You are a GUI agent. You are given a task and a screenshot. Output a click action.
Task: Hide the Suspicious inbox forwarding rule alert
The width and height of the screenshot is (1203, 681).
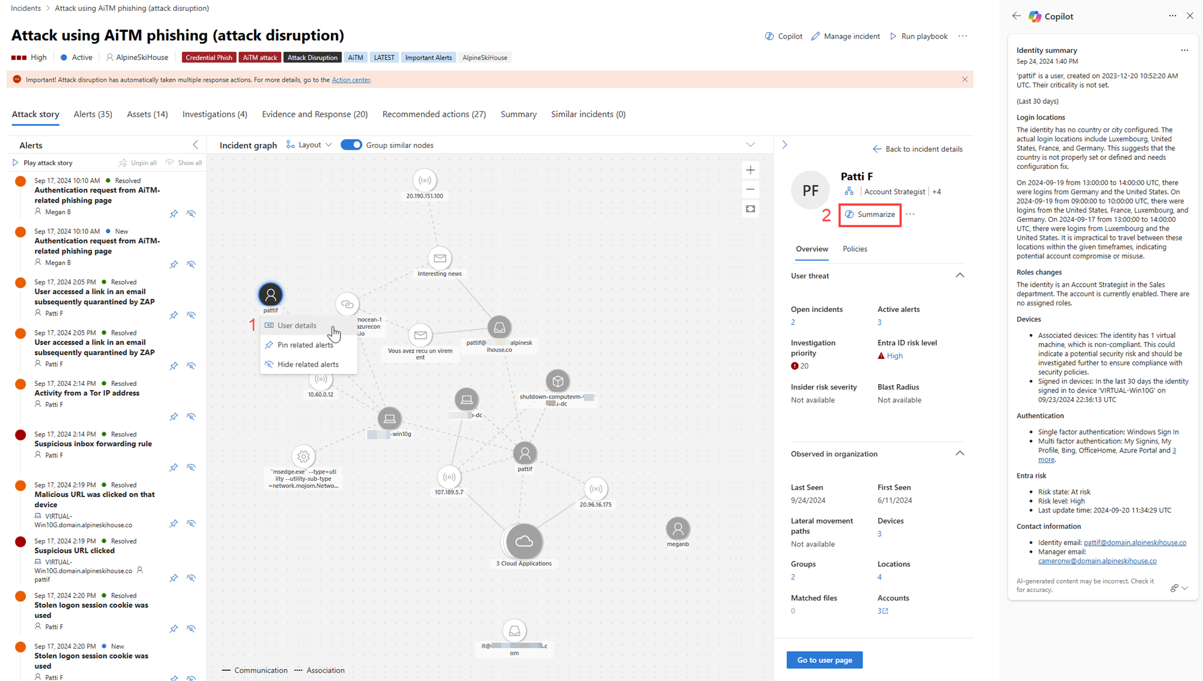[191, 467]
